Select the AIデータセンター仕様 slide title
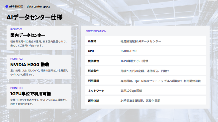 click(x=35, y=17)
